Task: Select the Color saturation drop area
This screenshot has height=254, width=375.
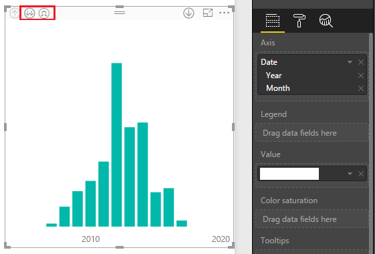Action: coord(312,219)
